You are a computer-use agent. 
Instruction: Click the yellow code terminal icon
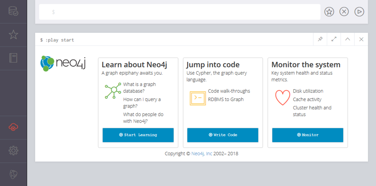[198, 98]
